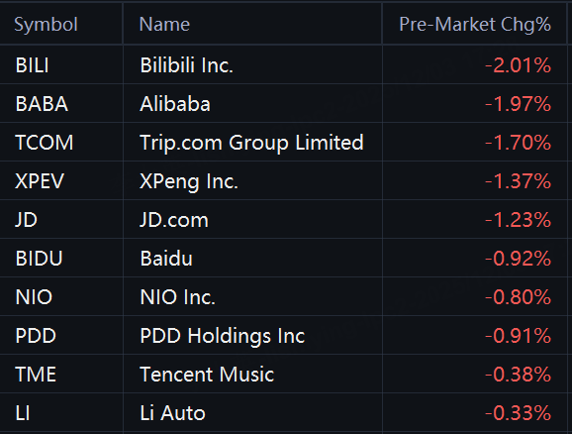Screen dimensions: 572x434
Task: Open the NIO Inc. row name
Action: (x=178, y=297)
